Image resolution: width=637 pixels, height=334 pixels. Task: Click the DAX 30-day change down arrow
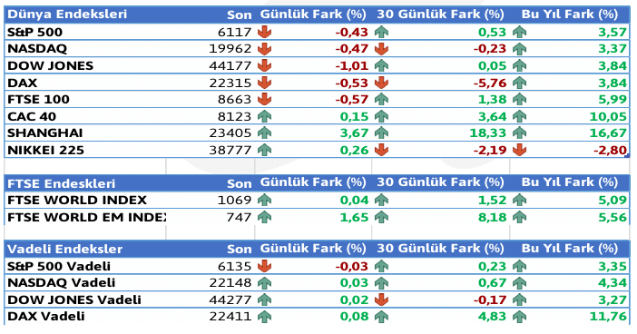point(381,83)
